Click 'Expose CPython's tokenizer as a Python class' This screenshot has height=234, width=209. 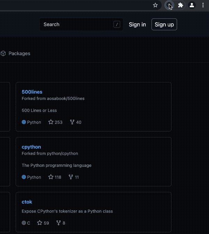[67, 211]
